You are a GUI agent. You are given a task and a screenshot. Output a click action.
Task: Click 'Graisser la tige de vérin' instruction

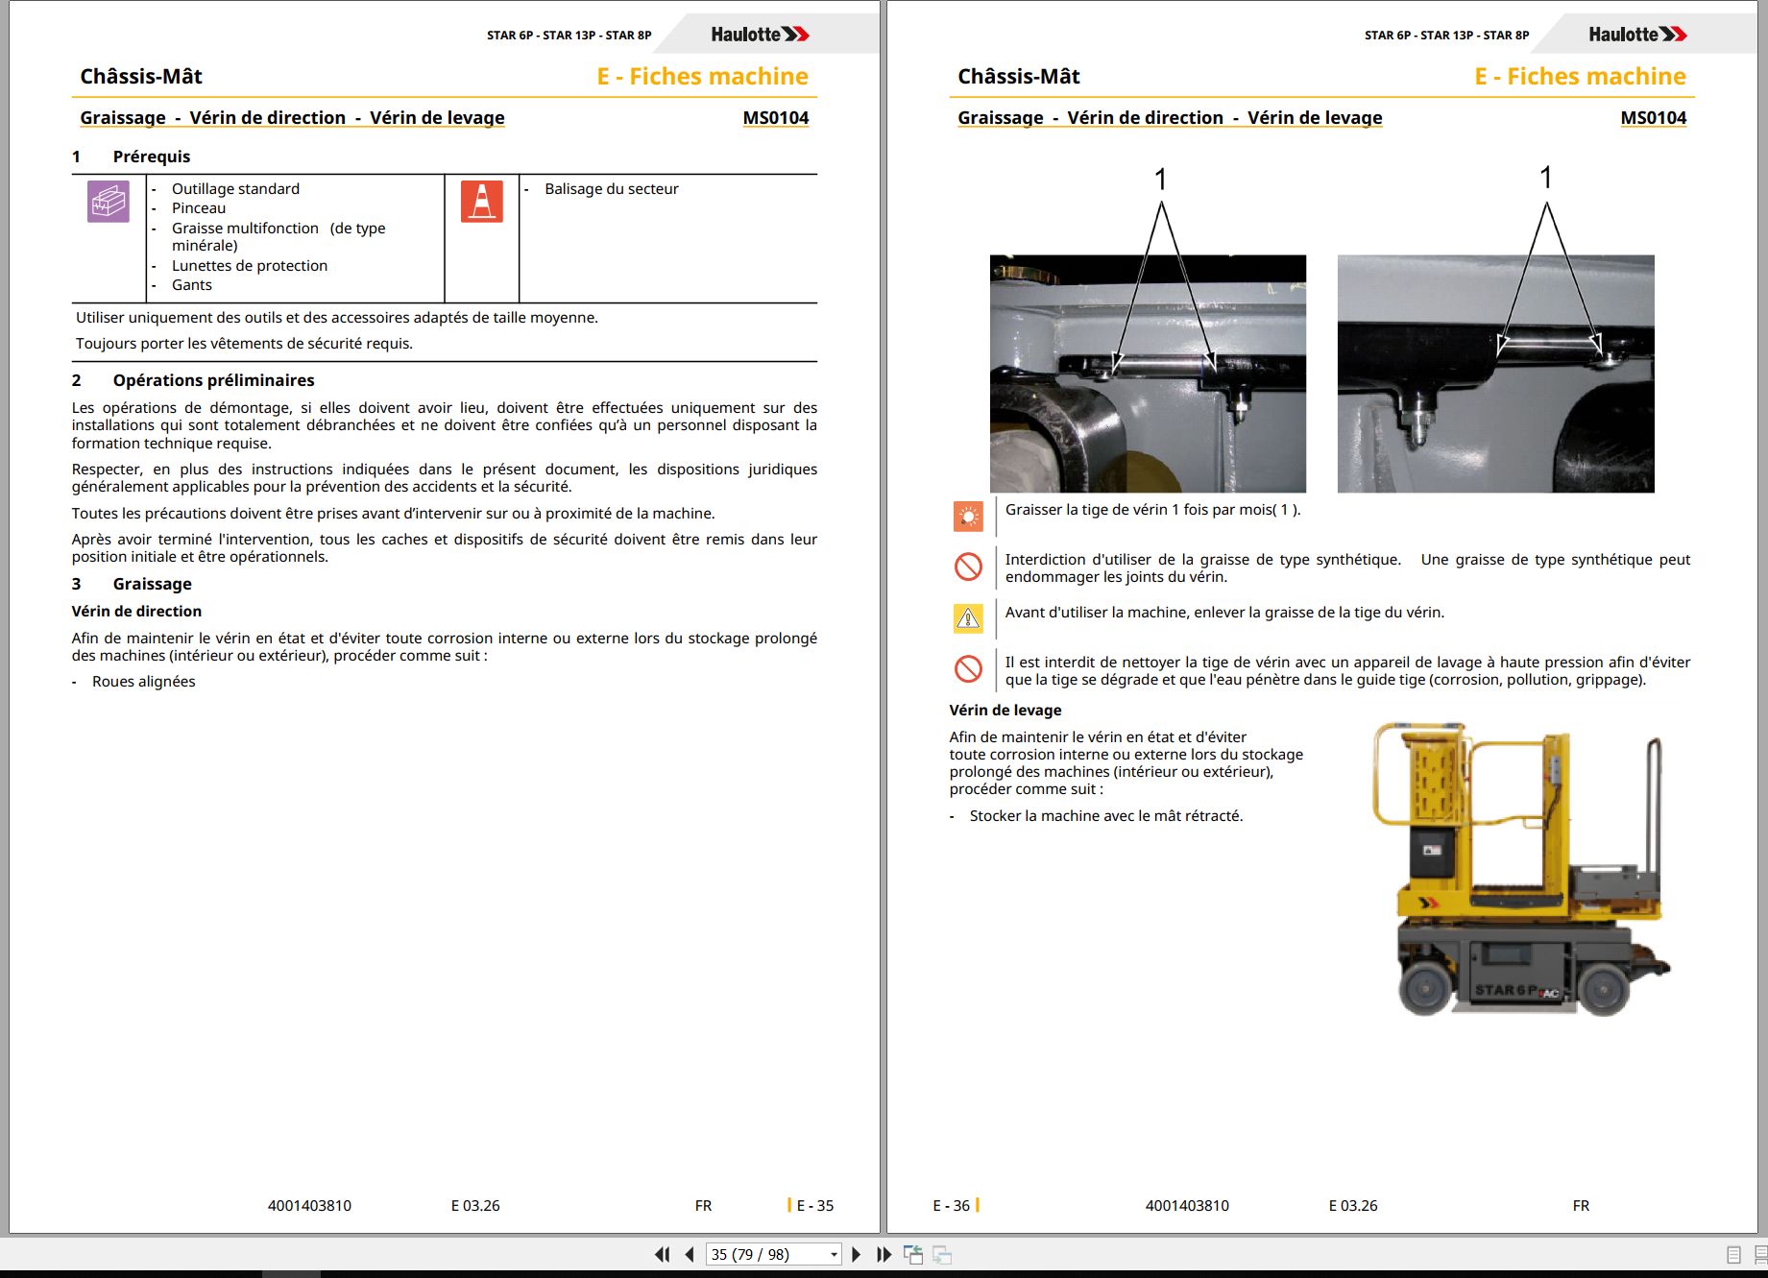1153,510
